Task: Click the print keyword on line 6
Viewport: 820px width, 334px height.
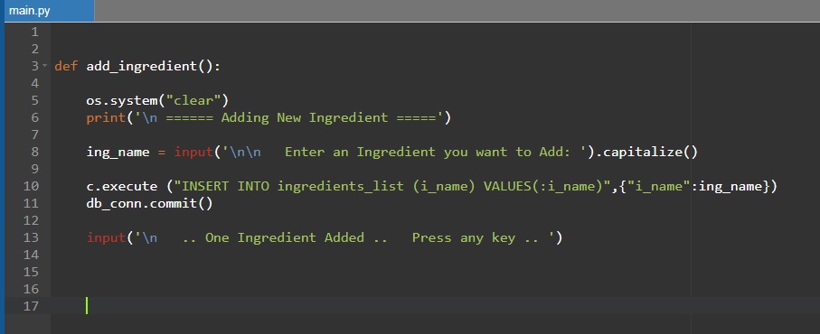Action: 106,118
